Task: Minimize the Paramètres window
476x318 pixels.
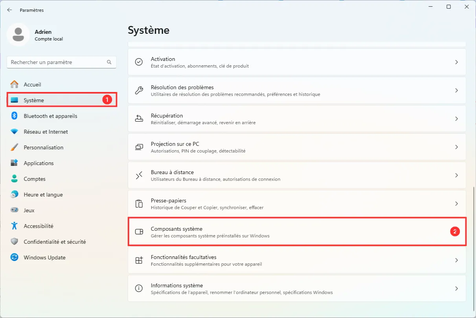Action: [x=430, y=7]
